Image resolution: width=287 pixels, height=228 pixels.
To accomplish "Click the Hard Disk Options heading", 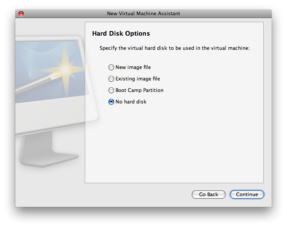I will coord(121,33).
